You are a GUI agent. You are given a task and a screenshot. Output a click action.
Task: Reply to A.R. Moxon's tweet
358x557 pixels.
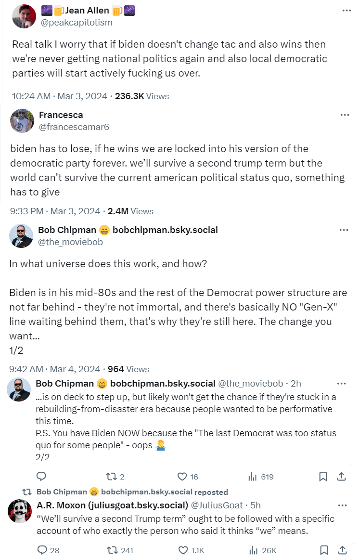pyautogui.click(x=41, y=550)
